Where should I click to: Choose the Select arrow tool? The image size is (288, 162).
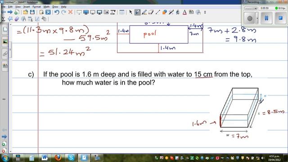130,12
